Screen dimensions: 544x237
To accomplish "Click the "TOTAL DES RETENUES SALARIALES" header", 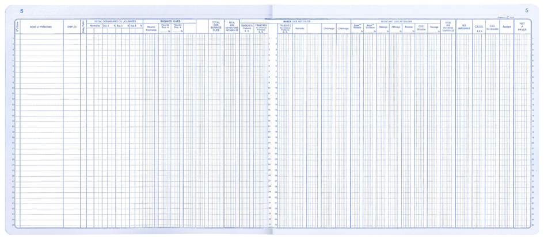I will coord(448,26).
